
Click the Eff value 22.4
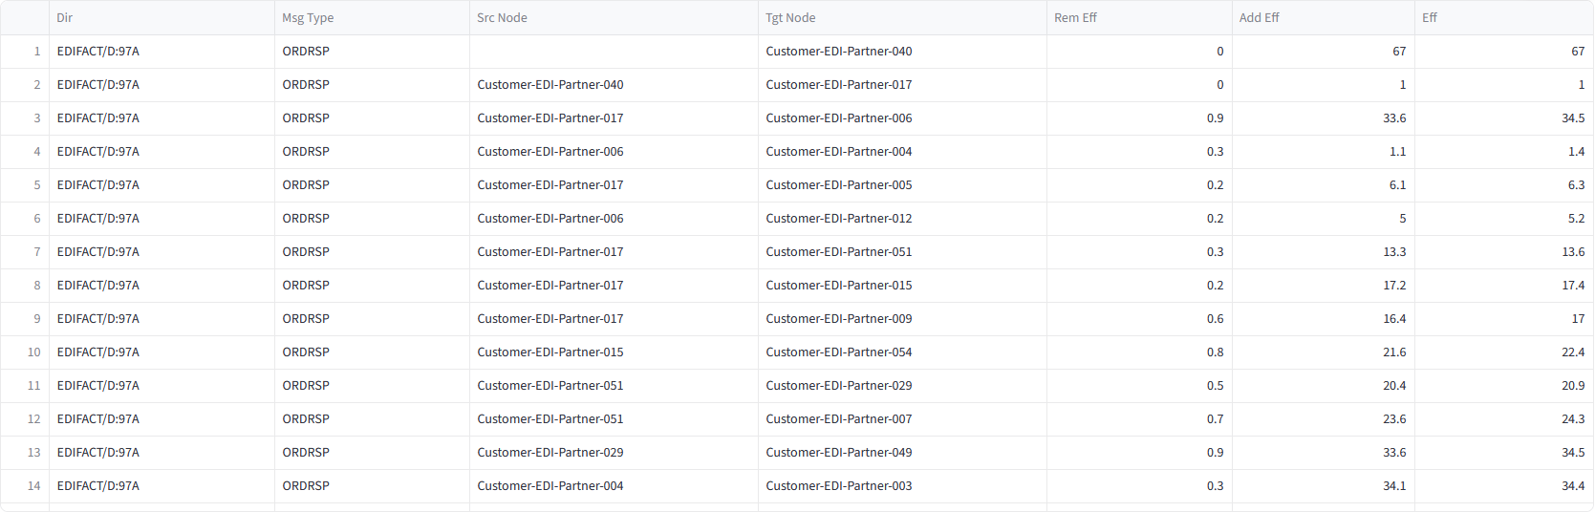click(x=1572, y=352)
